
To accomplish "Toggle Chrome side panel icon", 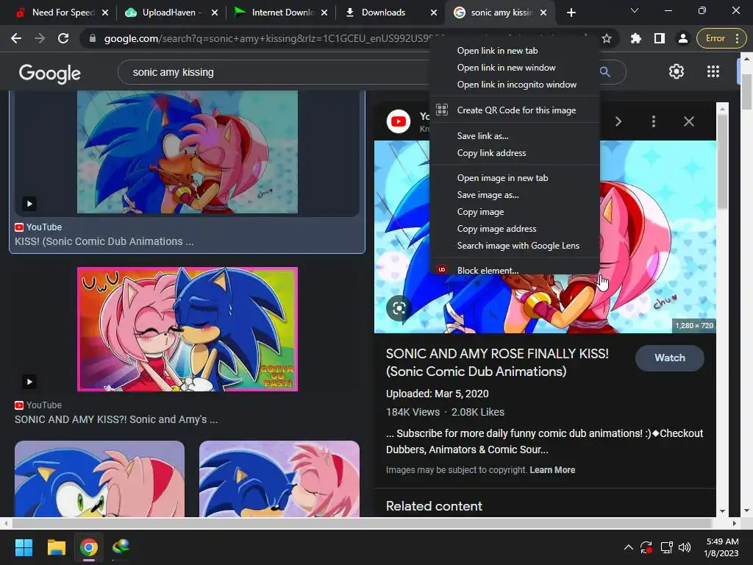I will [x=660, y=38].
